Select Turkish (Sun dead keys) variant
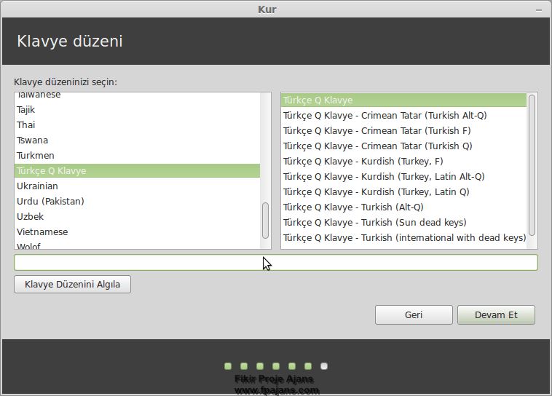This screenshot has height=396, width=552. [403, 223]
